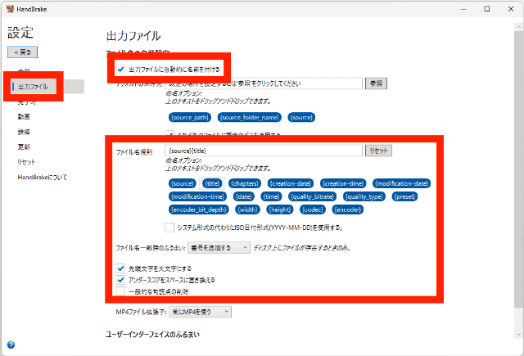This screenshot has height=356, width=524.
Task: Select 出力ファイル in the settings sidebar
Action: 34,87
